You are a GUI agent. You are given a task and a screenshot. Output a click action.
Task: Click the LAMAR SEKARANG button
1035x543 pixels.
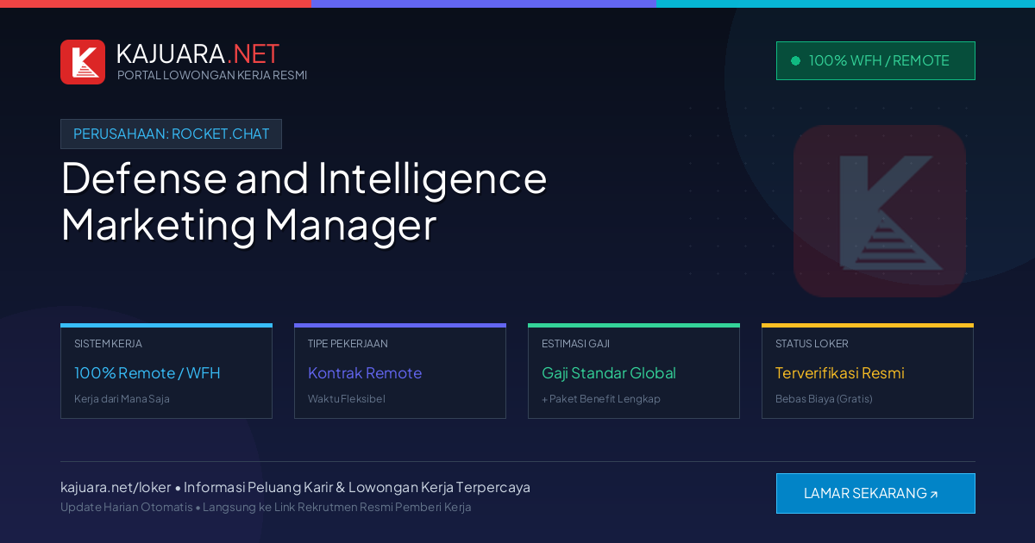click(x=875, y=493)
